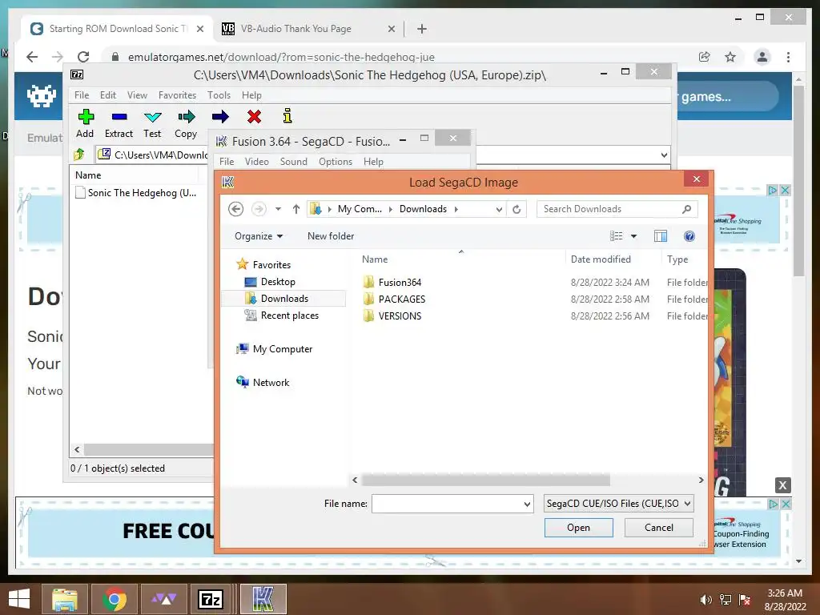Image resolution: width=820 pixels, height=615 pixels.
Task: Click the 7-Zip up-folder icon
Action: (79, 155)
